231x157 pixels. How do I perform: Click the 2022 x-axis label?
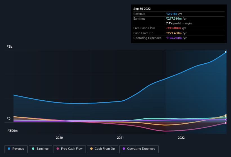(181, 138)
